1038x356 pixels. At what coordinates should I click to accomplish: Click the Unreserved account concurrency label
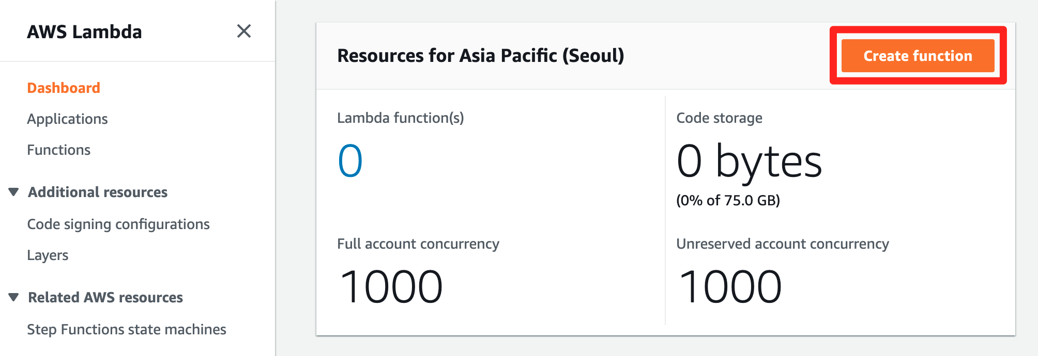pos(783,244)
